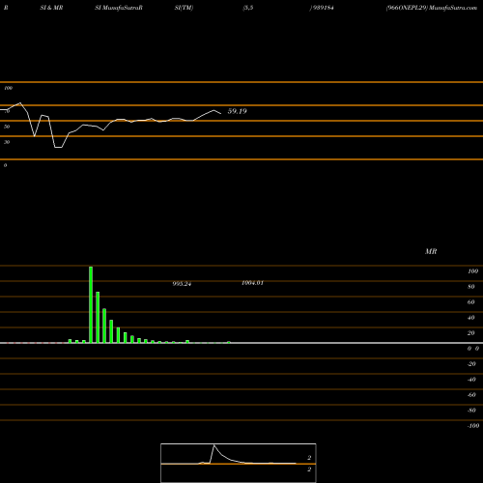Click the -100 label on the MR axis
This screenshot has height=483, width=483.
(473, 426)
